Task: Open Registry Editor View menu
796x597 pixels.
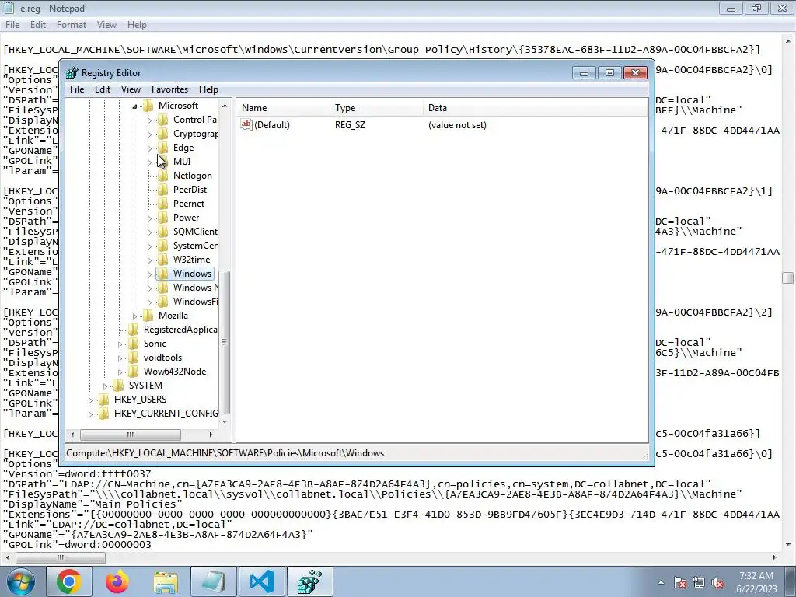Action: pyautogui.click(x=131, y=89)
